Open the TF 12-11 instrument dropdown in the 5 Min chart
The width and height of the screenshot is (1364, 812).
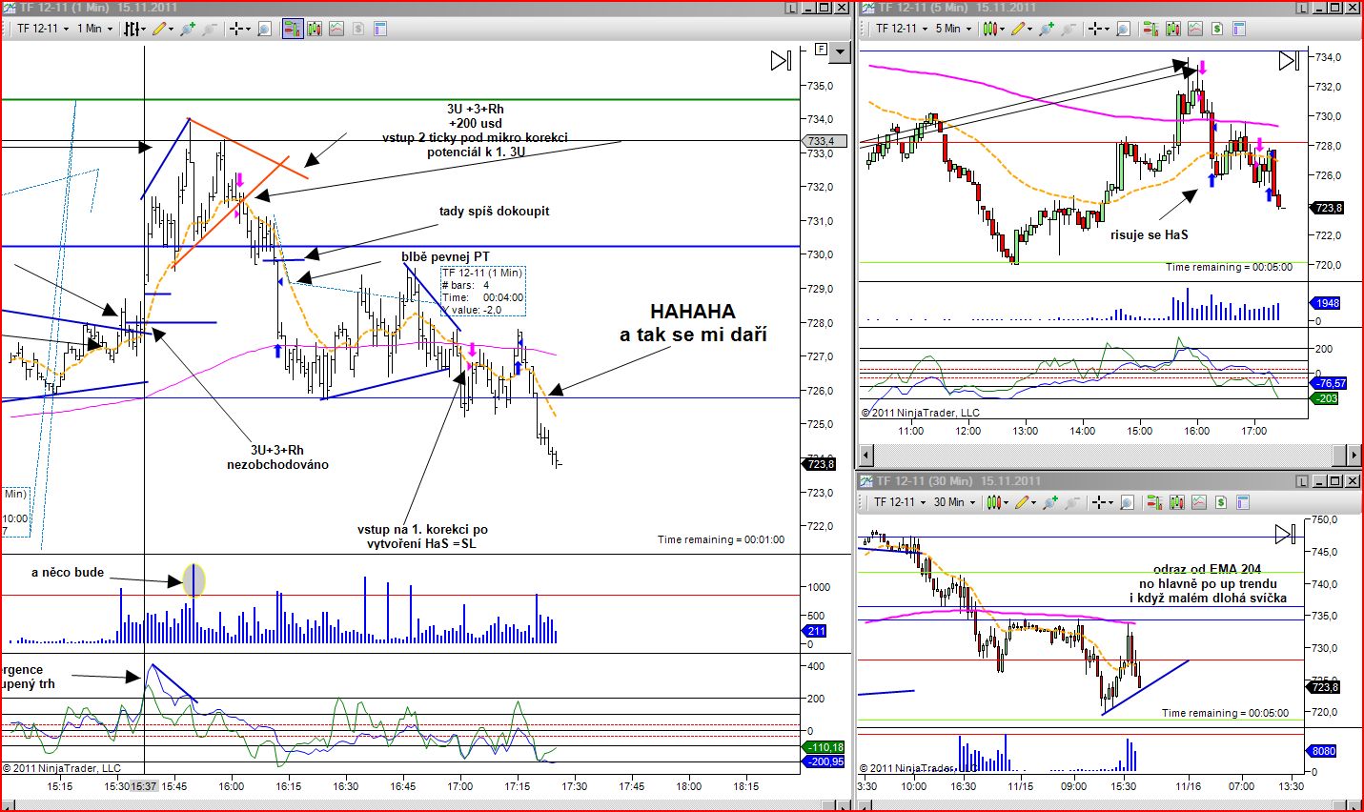coord(901,29)
